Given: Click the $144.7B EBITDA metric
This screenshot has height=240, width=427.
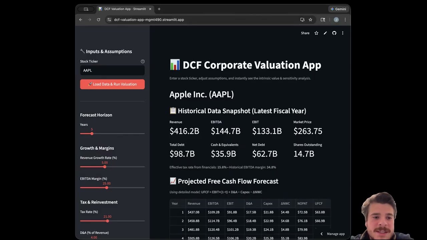Looking at the screenshot, I should 226,131.
